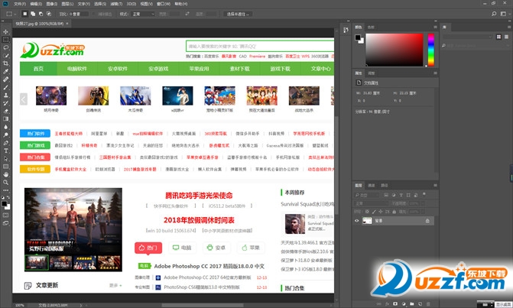Viewport: 513px width, 308px height.
Task: Toggle Lock transparent pixels in Layers panel
Action: [367, 212]
